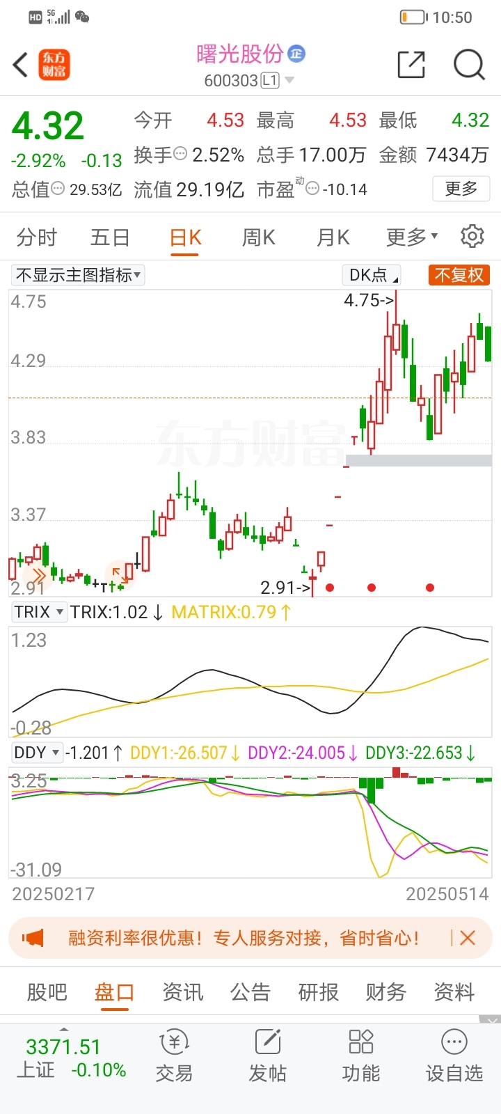Tap the back arrow icon

[20, 65]
